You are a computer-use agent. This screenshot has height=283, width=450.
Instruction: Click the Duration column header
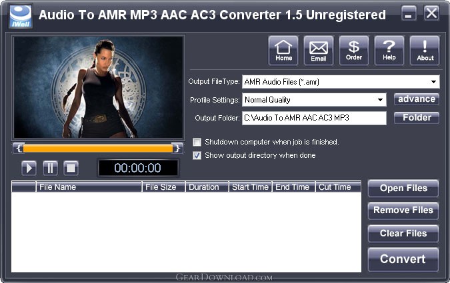pos(207,187)
